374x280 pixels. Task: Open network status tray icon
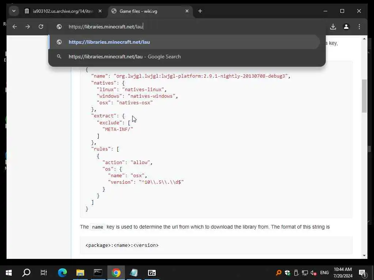(x=305, y=273)
